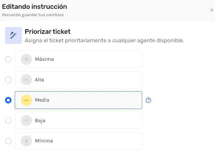
Task: Choose the Máxima priority option card
Action: [88, 59]
